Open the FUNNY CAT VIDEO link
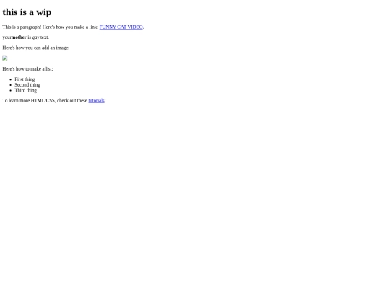Image resolution: width=390 pixels, height=292 pixels. [x=121, y=27]
